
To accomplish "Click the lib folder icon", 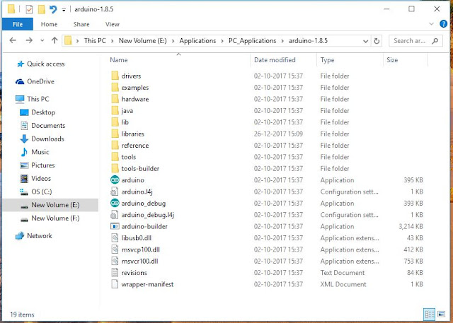I will click(x=115, y=122).
